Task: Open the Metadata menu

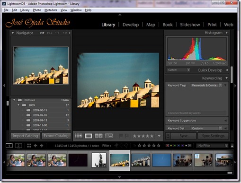Action: coord(51,10)
